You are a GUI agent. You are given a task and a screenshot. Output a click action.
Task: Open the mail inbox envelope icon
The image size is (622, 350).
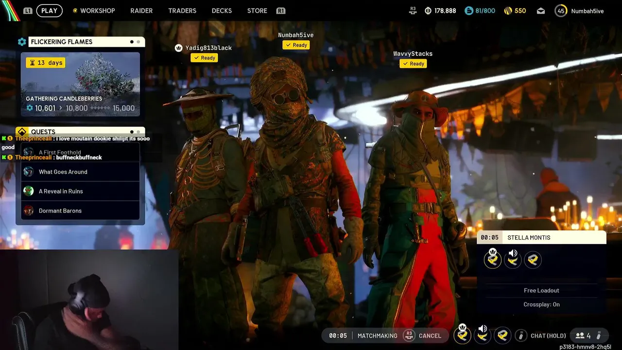[x=541, y=11]
